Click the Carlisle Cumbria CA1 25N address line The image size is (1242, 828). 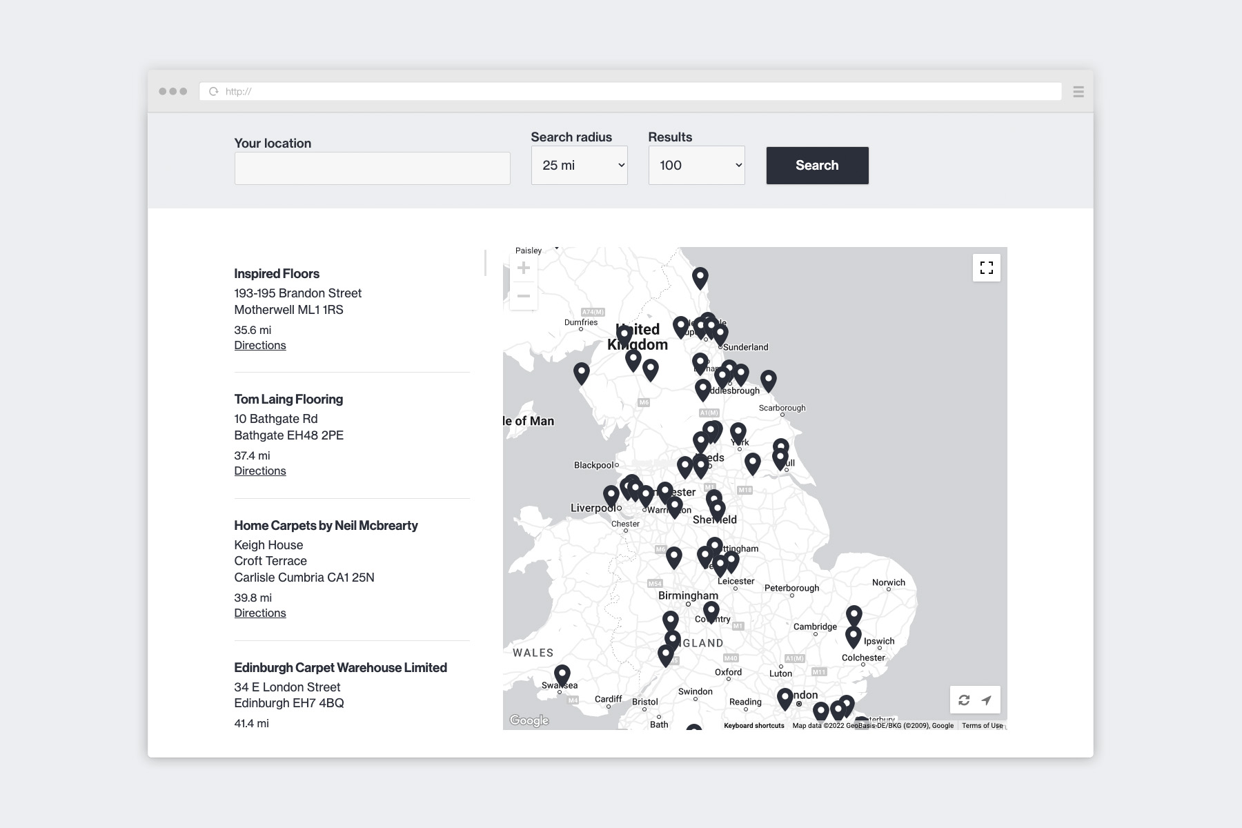coord(304,578)
